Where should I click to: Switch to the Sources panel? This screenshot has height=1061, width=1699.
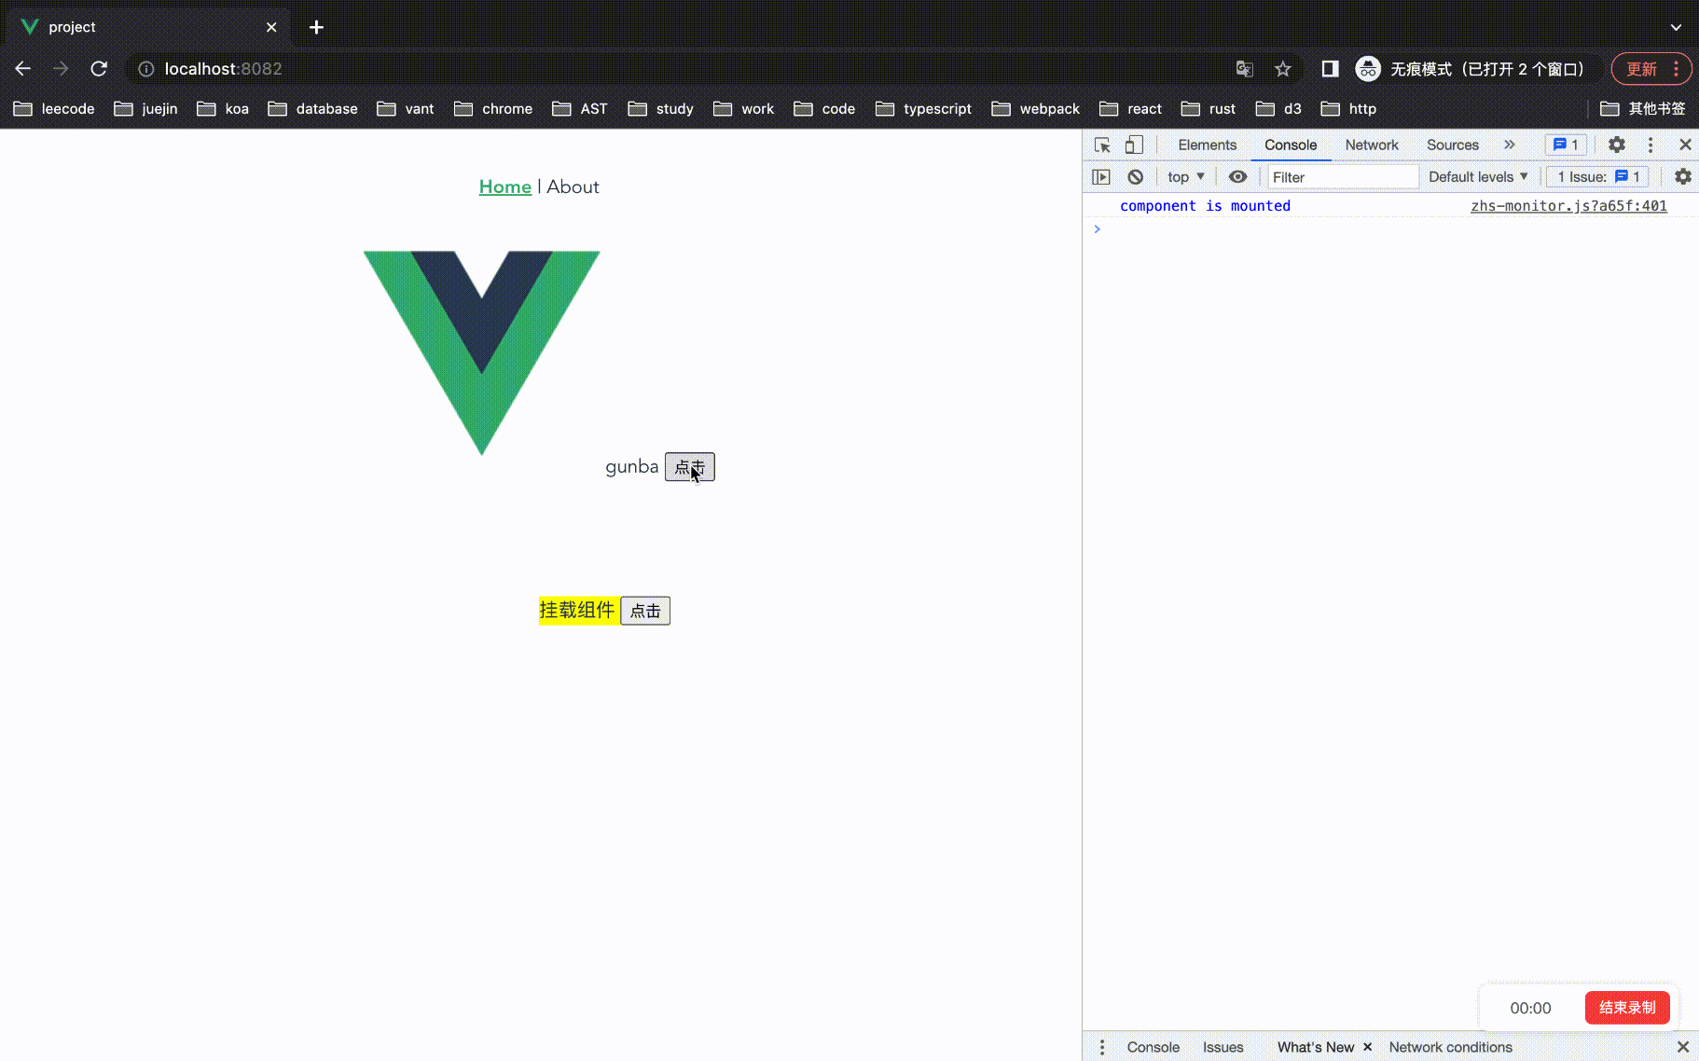(1452, 145)
